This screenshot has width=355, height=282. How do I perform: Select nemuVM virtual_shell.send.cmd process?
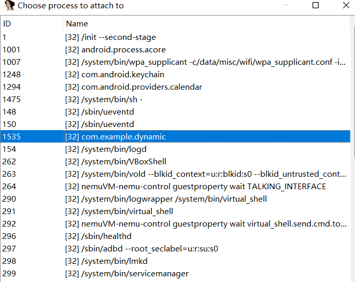click(175, 224)
